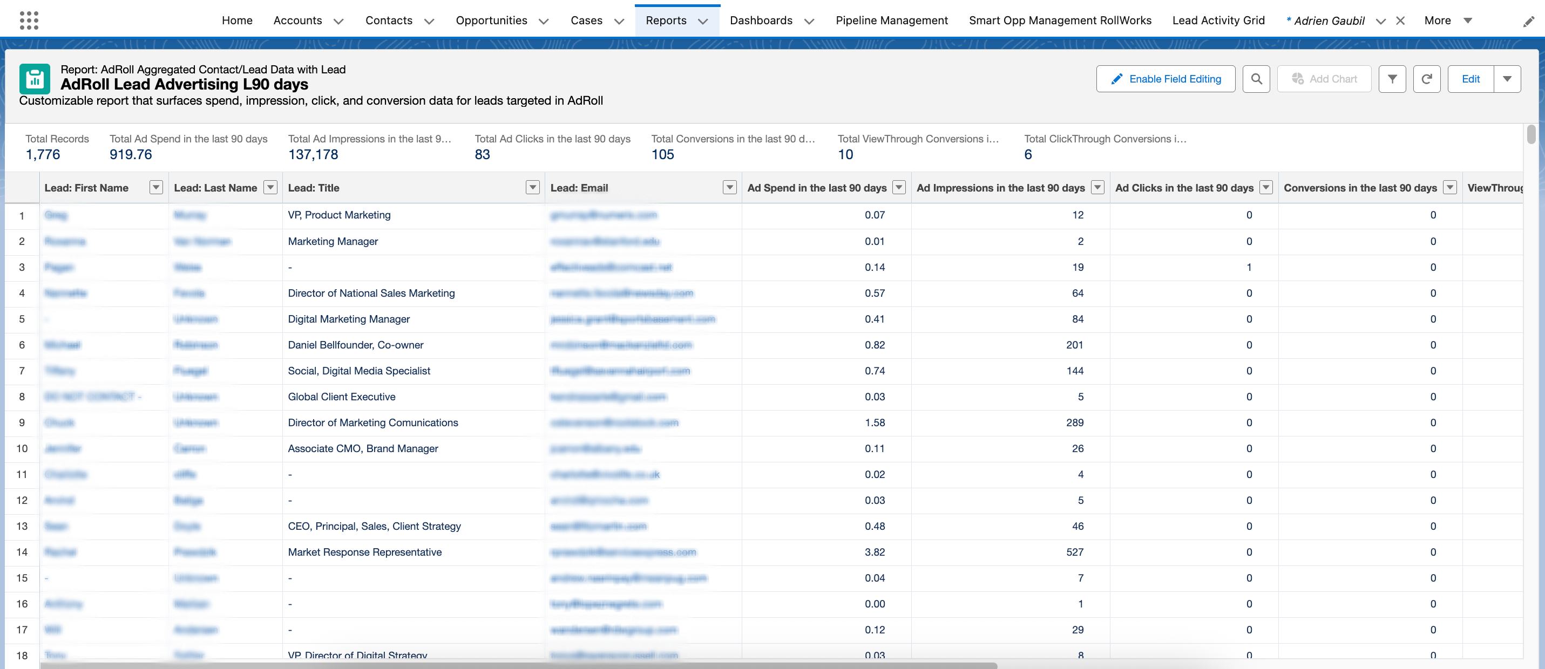Open the App Launcher grid icon

(29, 21)
